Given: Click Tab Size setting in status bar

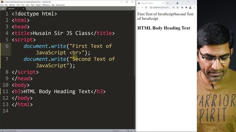Looking at the screenshot, I should [116, 131].
